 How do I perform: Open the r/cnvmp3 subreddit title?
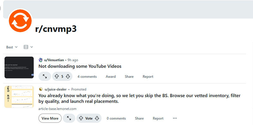(56, 29)
